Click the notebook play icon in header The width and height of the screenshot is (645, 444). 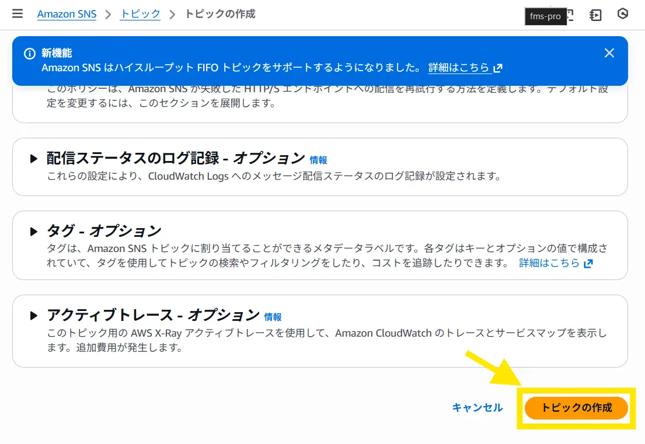click(x=595, y=15)
